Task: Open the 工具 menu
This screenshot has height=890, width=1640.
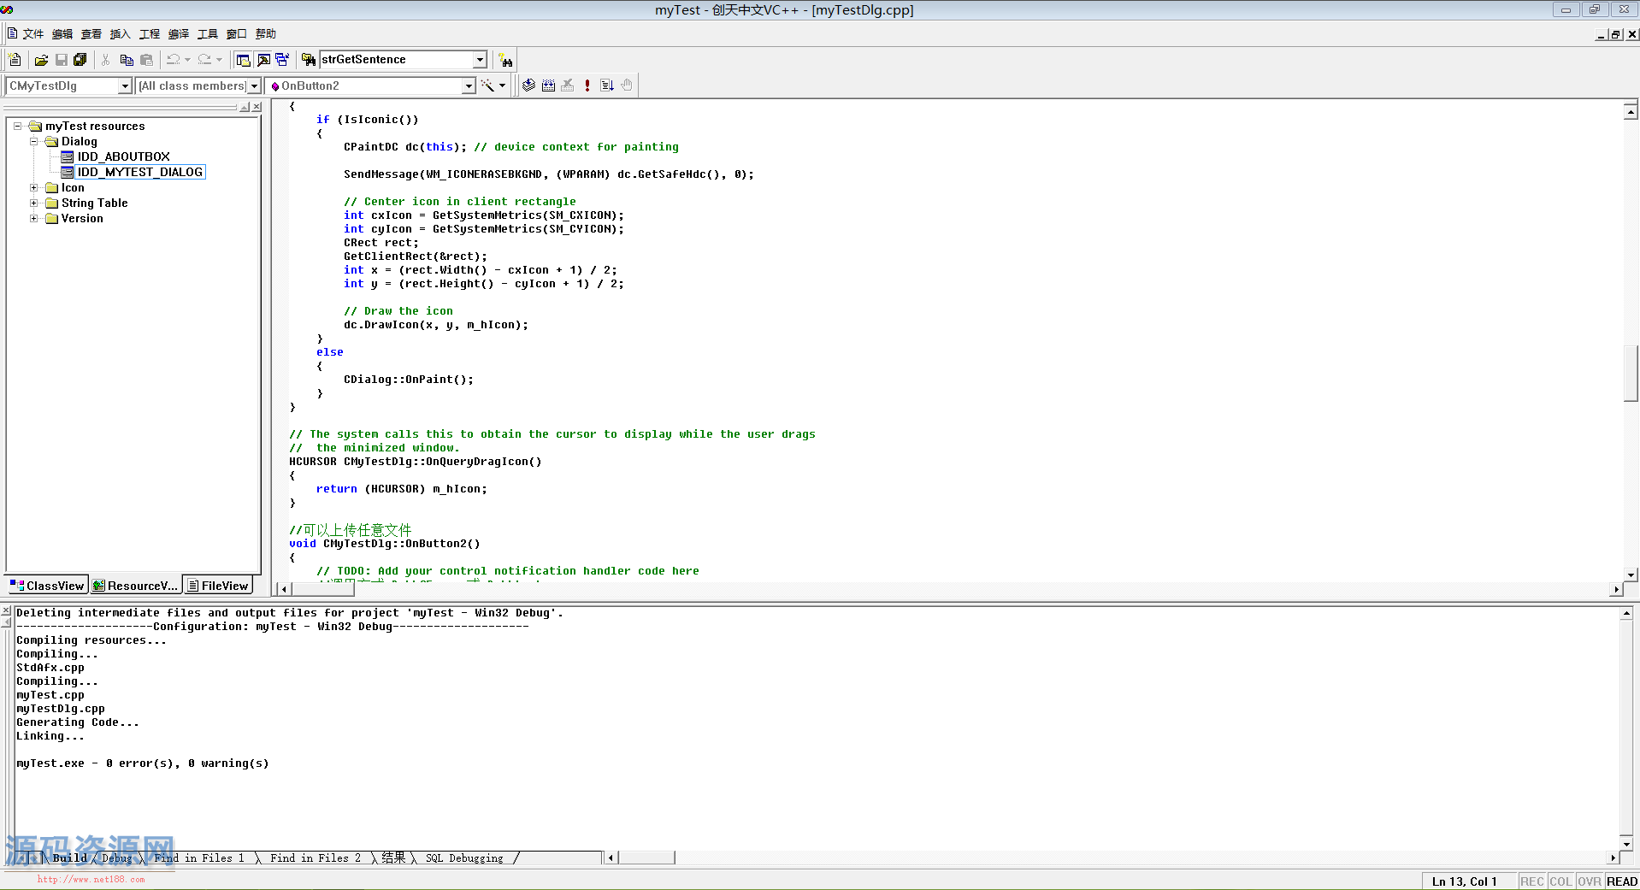Action: pos(208,34)
